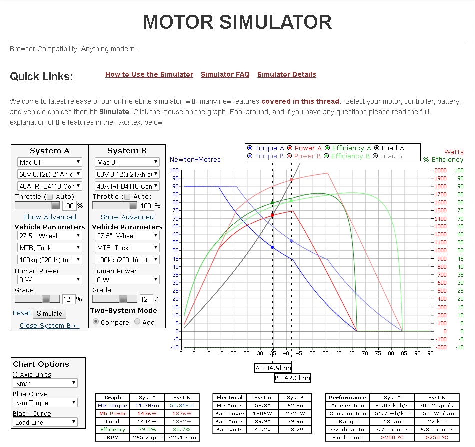Screen dimensions: 475x447
Task: Click Syst B RPM value 321.1 rpm
Action: click(182, 438)
